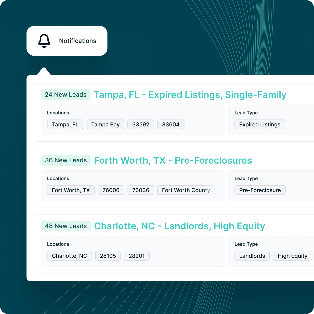Select the High Equity lead type chip
The height and width of the screenshot is (314, 314).
[292, 256]
